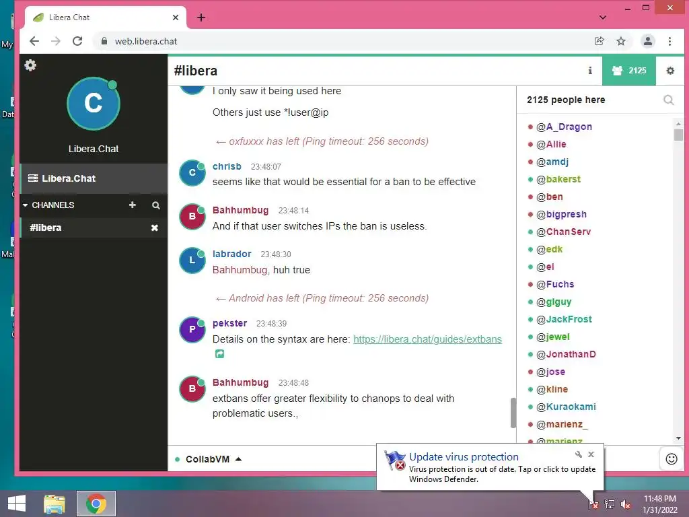The height and width of the screenshot is (517, 689).
Task: Open Chrome tab search dropdown arrow
Action: pyautogui.click(x=603, y=18)
